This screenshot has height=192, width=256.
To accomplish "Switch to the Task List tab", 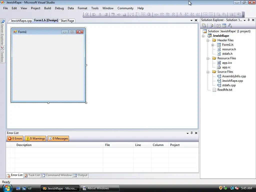I will (32, 175).
